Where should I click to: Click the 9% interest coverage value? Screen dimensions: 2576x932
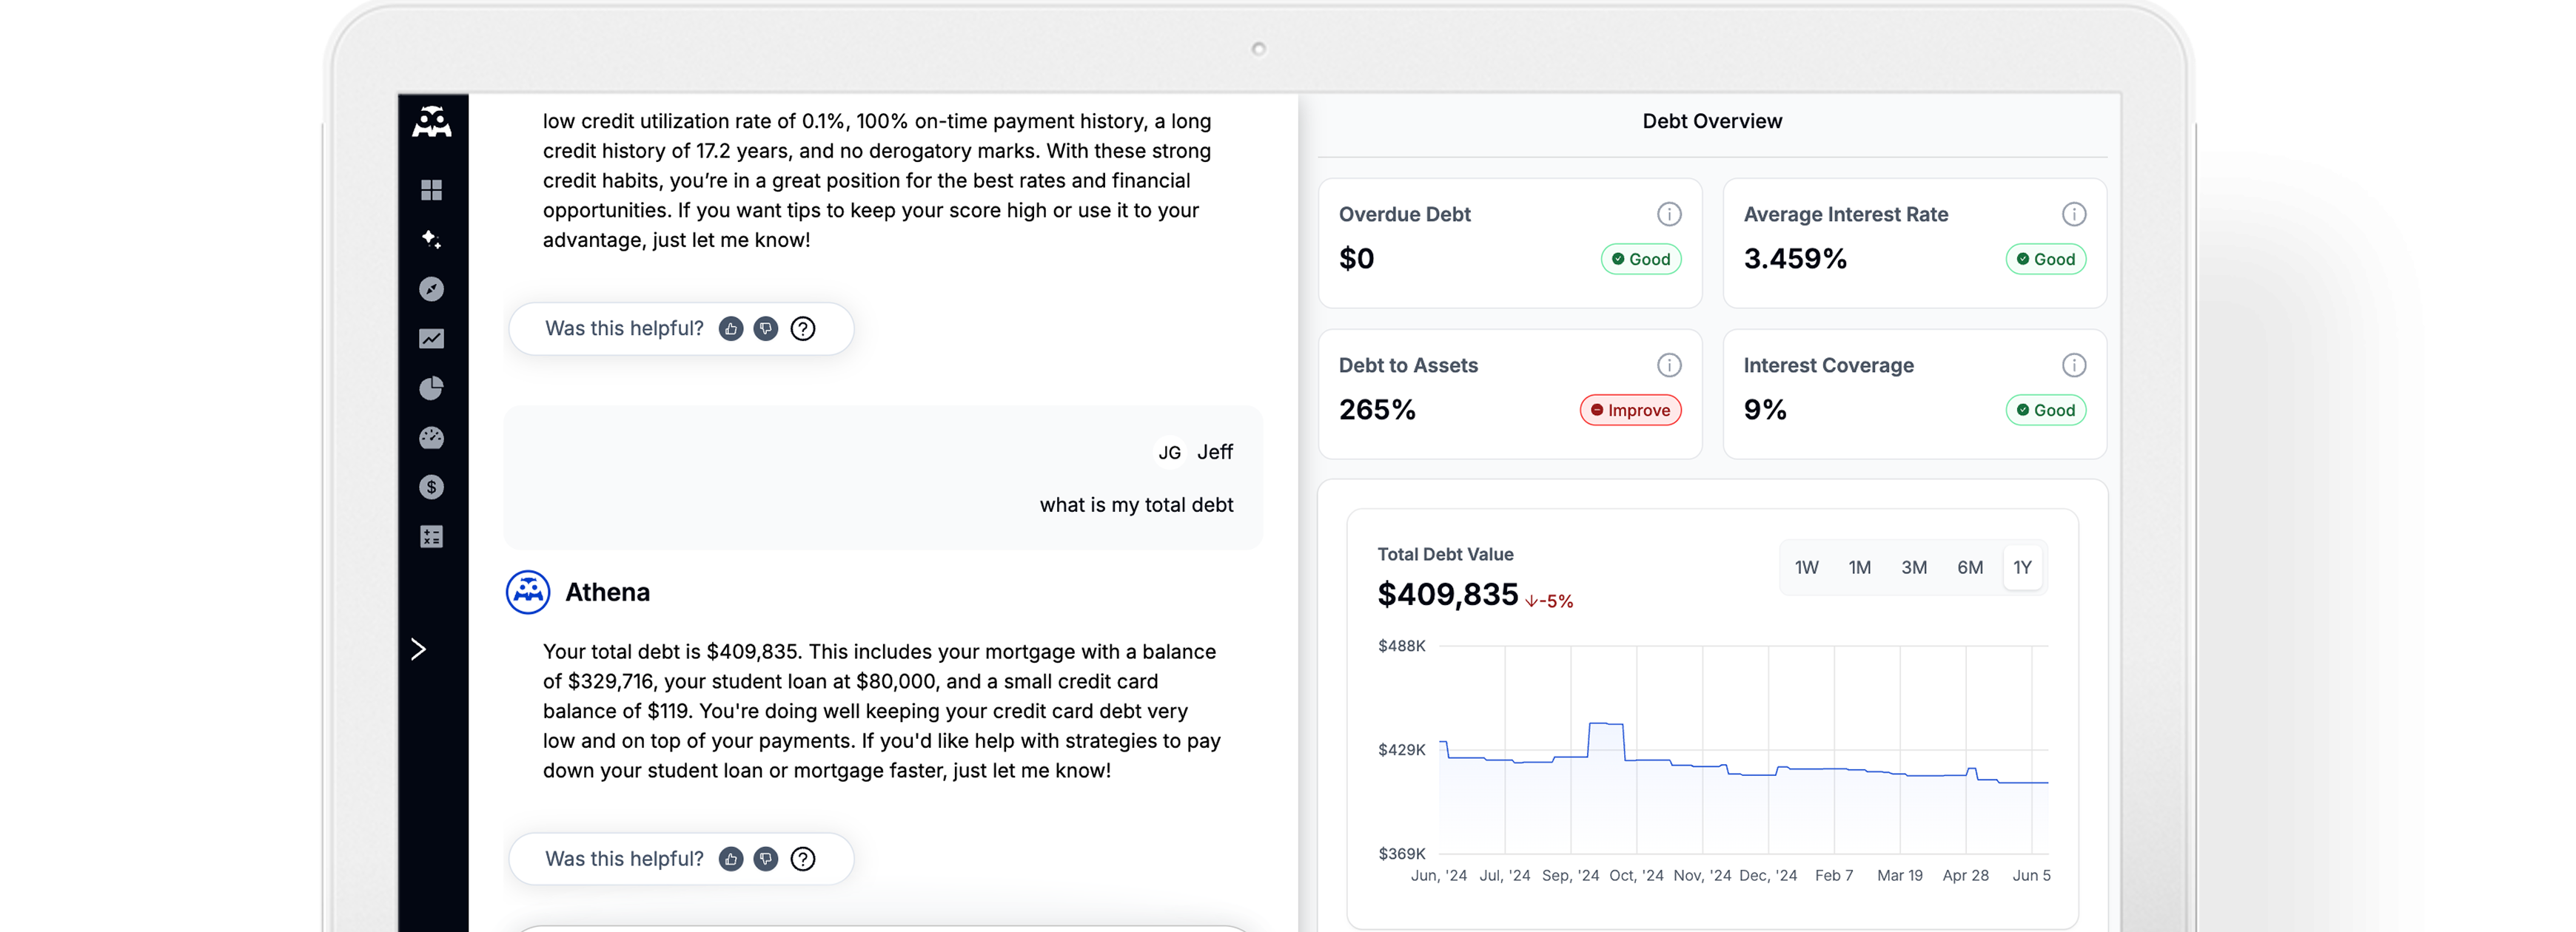click(x=1765, y=411)
